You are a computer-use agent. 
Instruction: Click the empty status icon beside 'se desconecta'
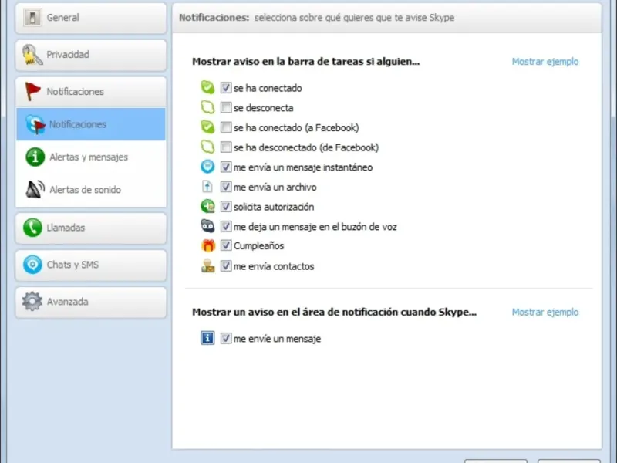(x=207, y=107)
